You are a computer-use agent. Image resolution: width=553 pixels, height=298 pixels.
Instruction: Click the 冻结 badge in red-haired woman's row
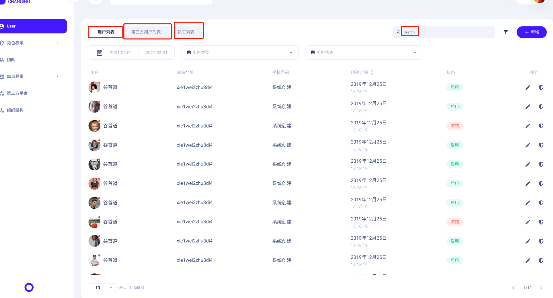tap(455, 126)
